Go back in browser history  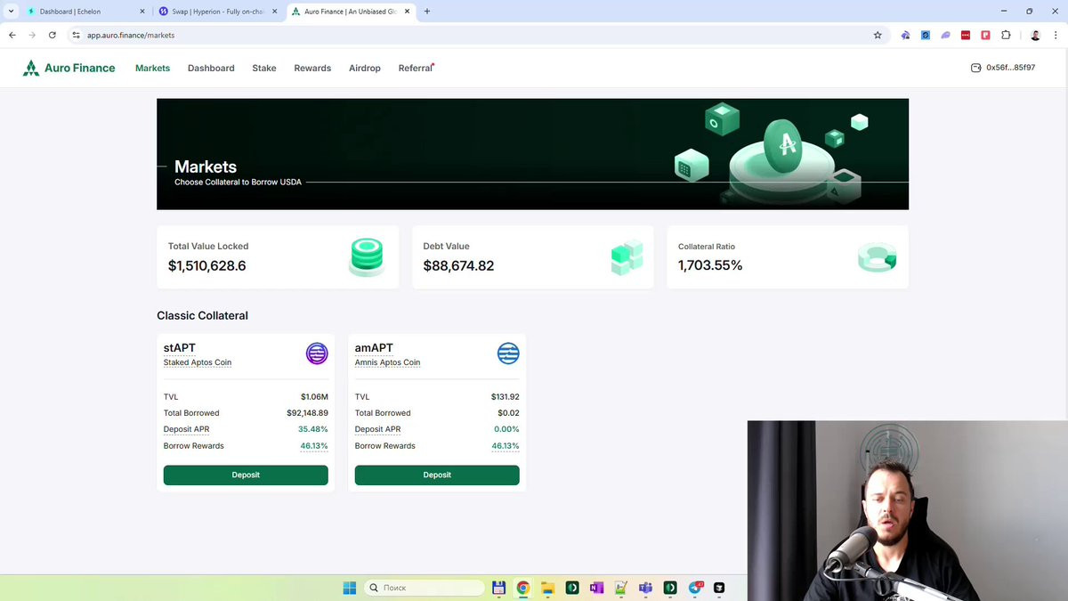click(x=12, y=35)
